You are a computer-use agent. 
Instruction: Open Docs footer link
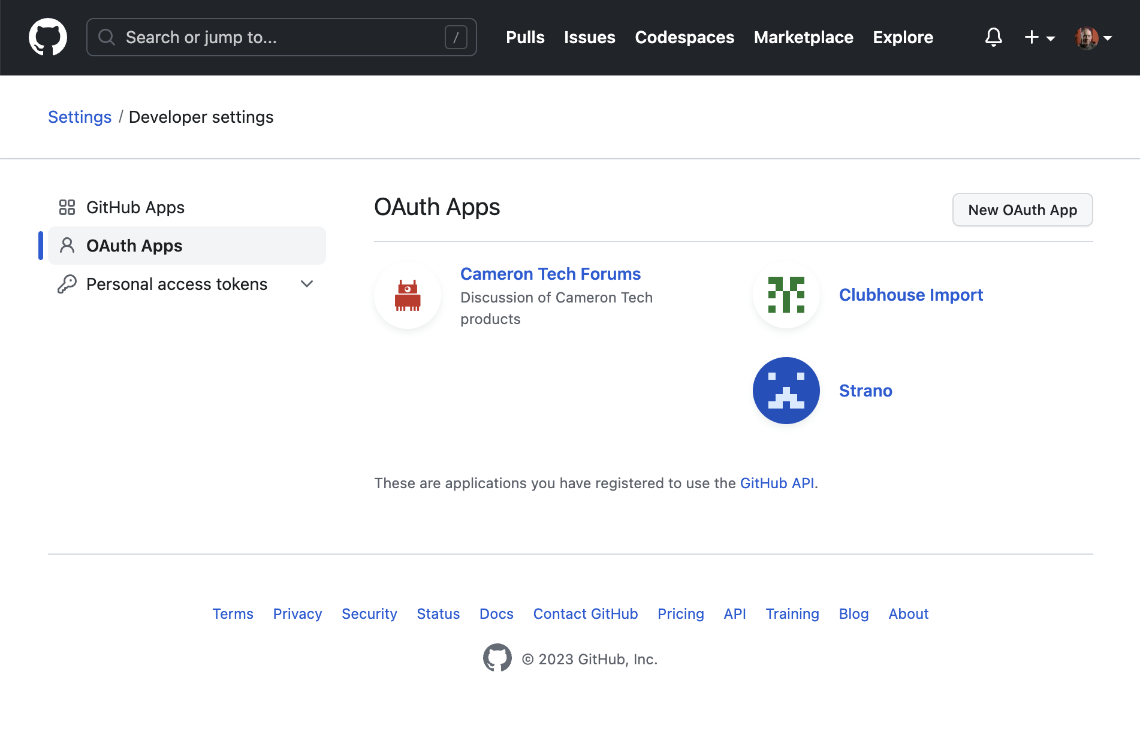pos(496,613)
